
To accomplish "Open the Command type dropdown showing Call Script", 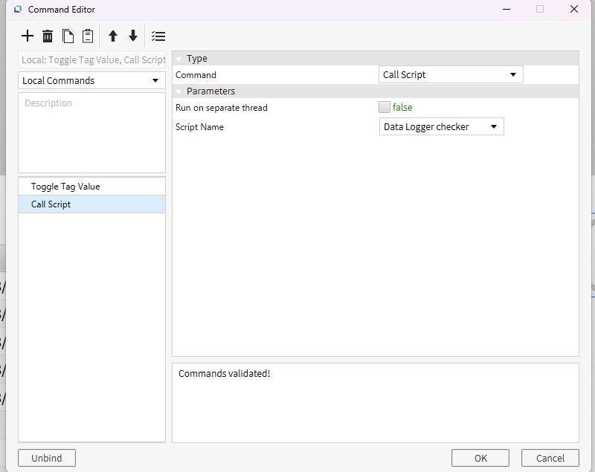I will tap(451, 74).
